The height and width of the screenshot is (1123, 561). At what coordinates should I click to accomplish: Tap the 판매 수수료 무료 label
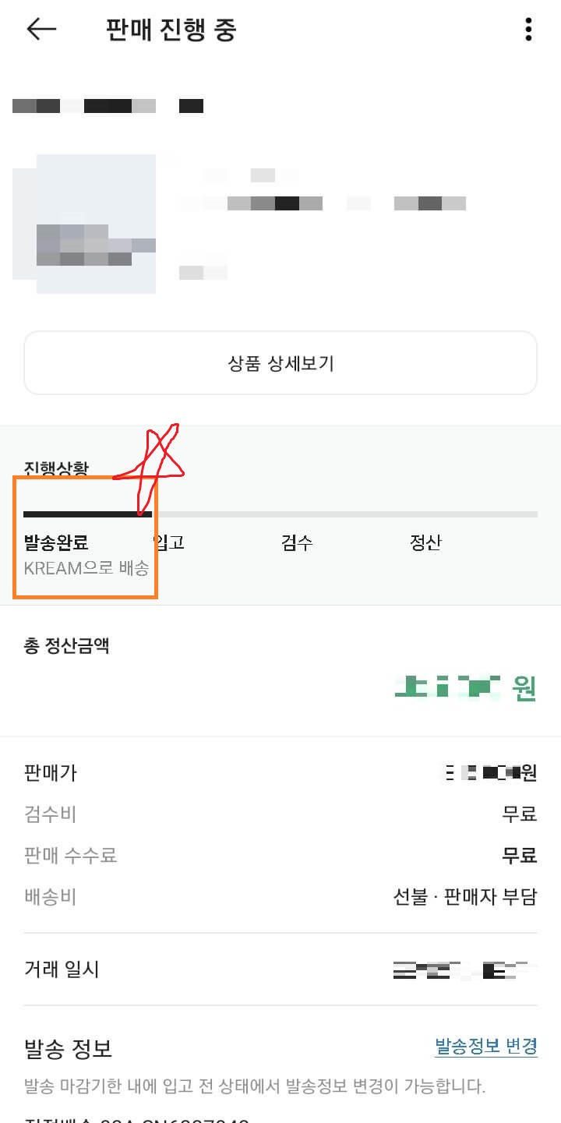tap(520, 855)
